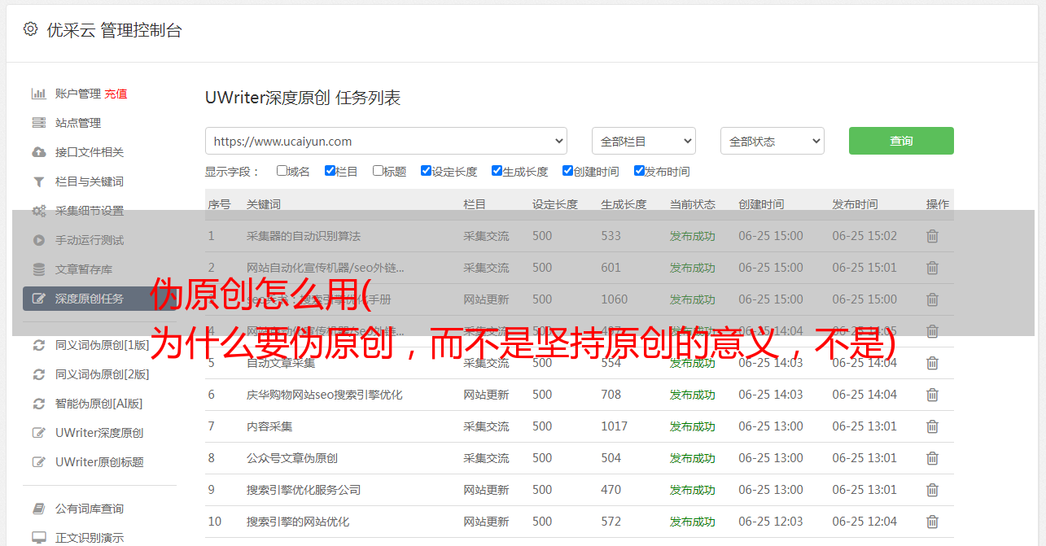The height and width of the screenshot is (546, 1046).
Task: Uncheck the 发布时间 field checkbox
Action: click(x=639, y=171)
